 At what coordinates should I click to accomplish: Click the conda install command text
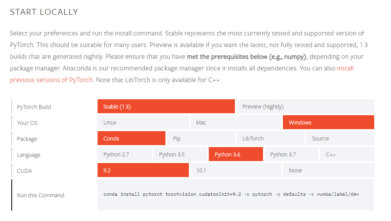click(231, 194)
